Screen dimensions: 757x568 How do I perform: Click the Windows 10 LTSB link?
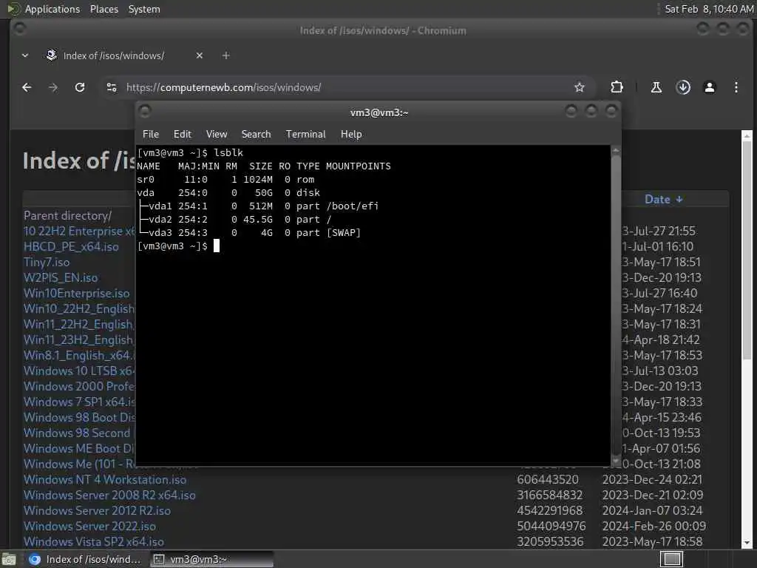pos(80,371)
